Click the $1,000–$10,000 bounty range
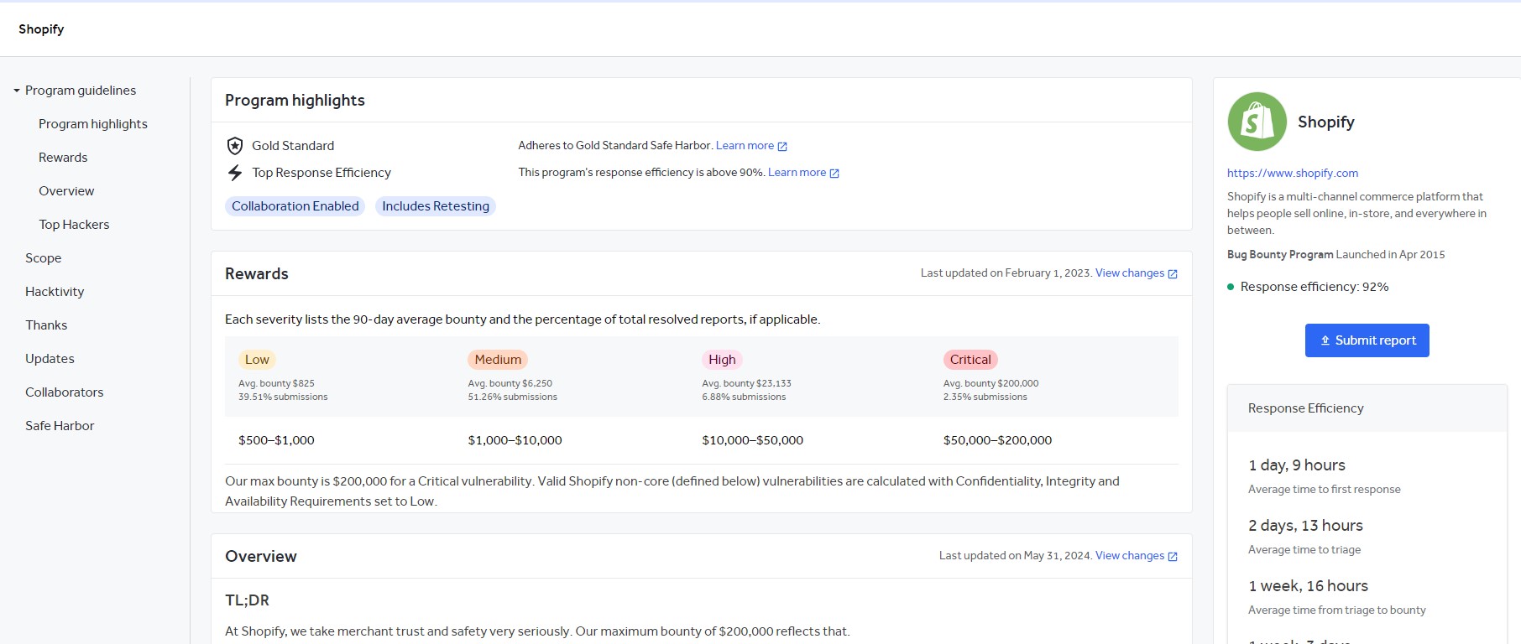The height and width of the screenshot is (644, 1521). tap(515, 440)
